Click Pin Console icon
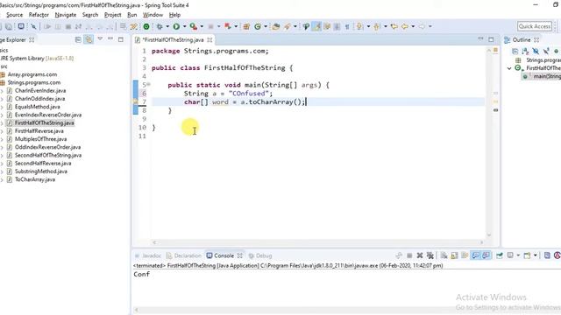This screenshot has height=315, width=561. coord(500,255)
